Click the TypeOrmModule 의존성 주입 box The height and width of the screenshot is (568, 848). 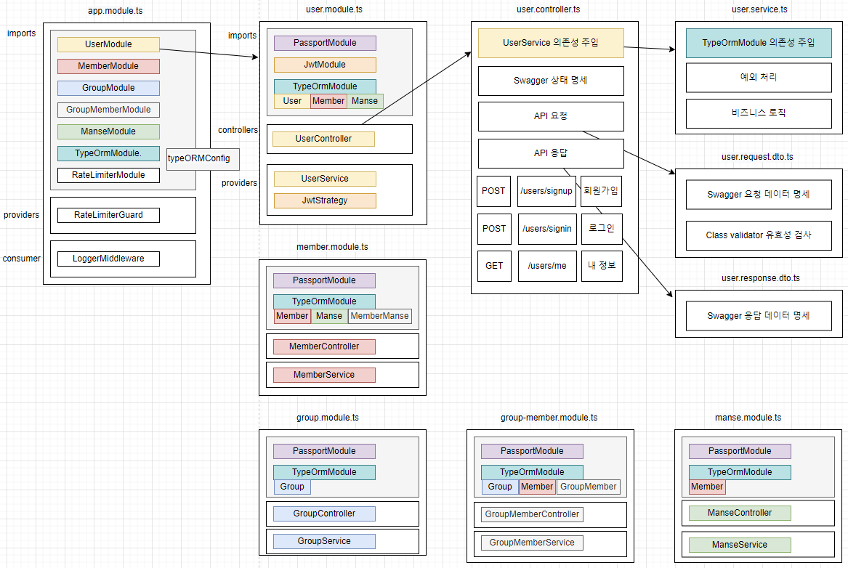(x=758, y=43)
